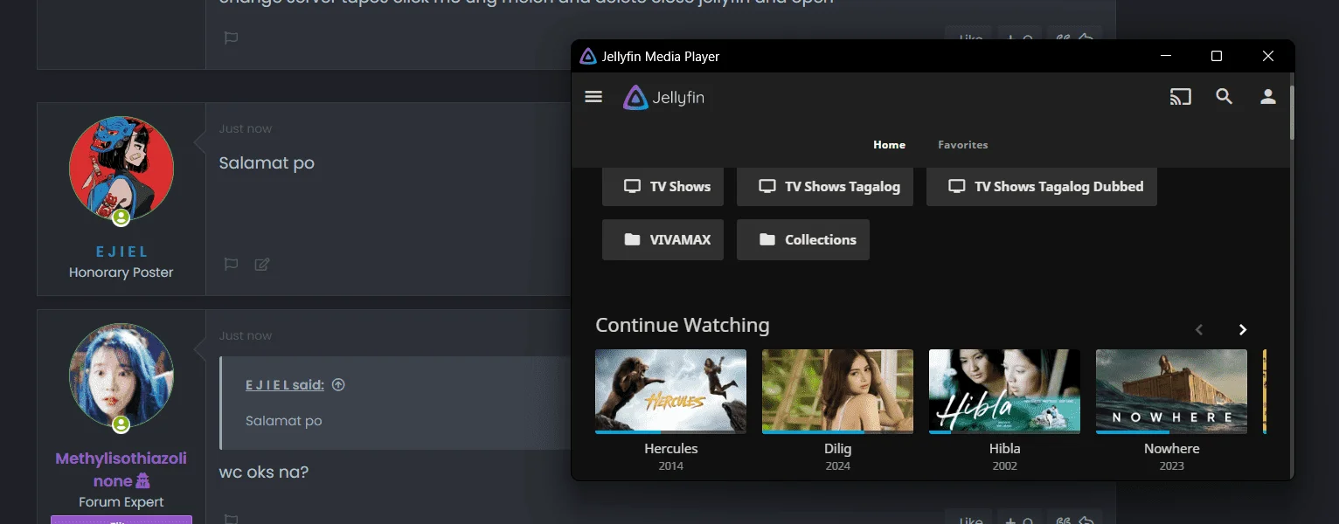Open E J I E L's forum avatar
The width and height of the screenshot is (1339, 524).
[121, 169]
